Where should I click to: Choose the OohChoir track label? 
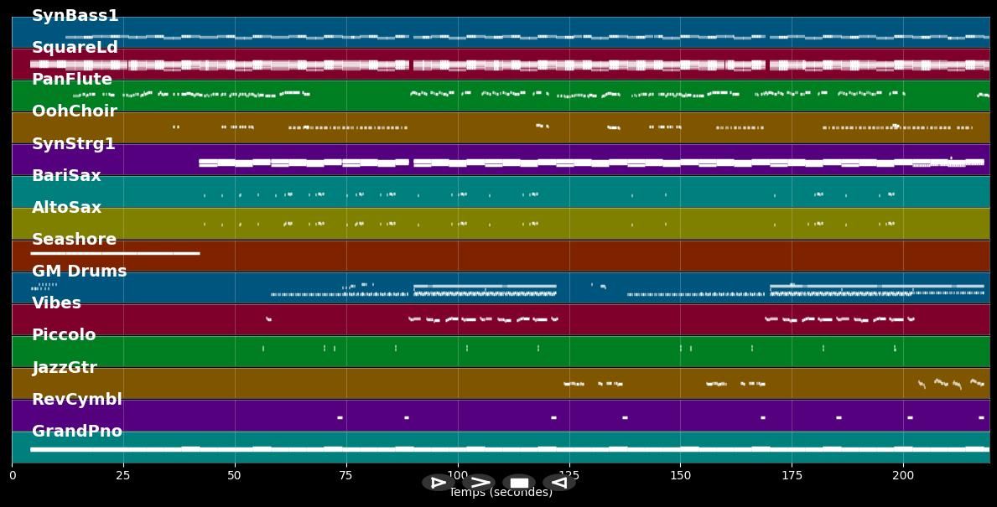(x=74, y=111)
